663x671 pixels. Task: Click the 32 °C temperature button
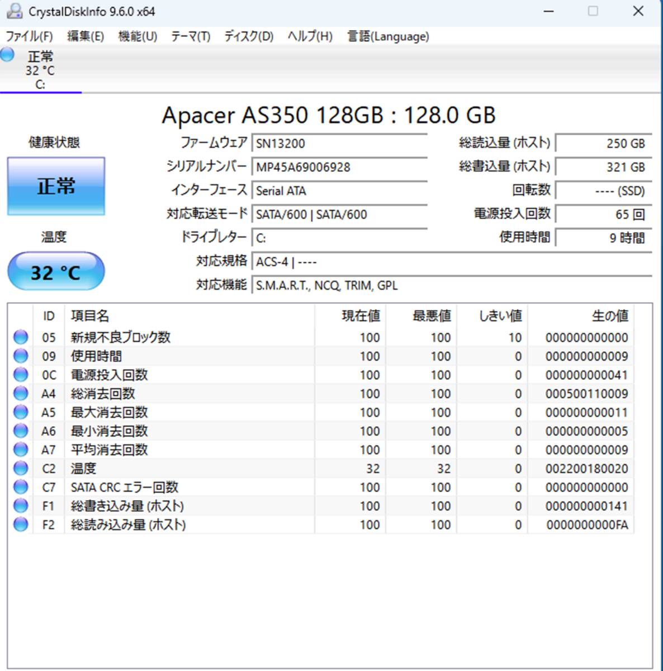click(x=56, y=272)
